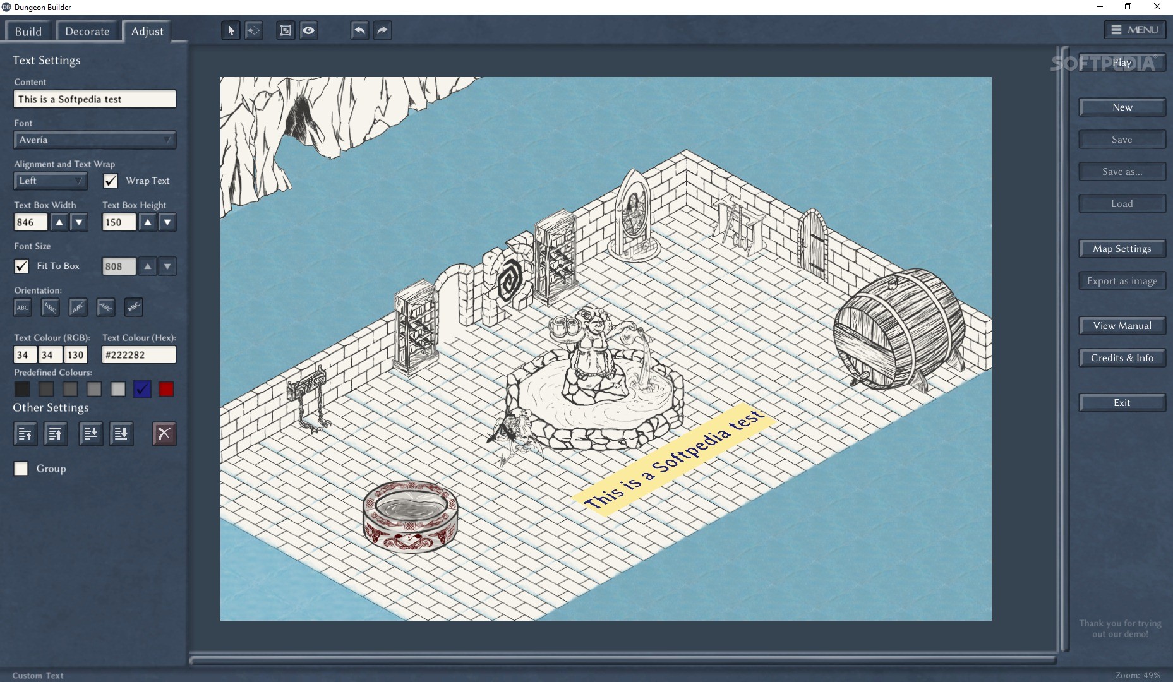This screenshot has width=1173, height=682.
Task: Pick the second dark grey colour swatch
Action: [x=46, y=390]
